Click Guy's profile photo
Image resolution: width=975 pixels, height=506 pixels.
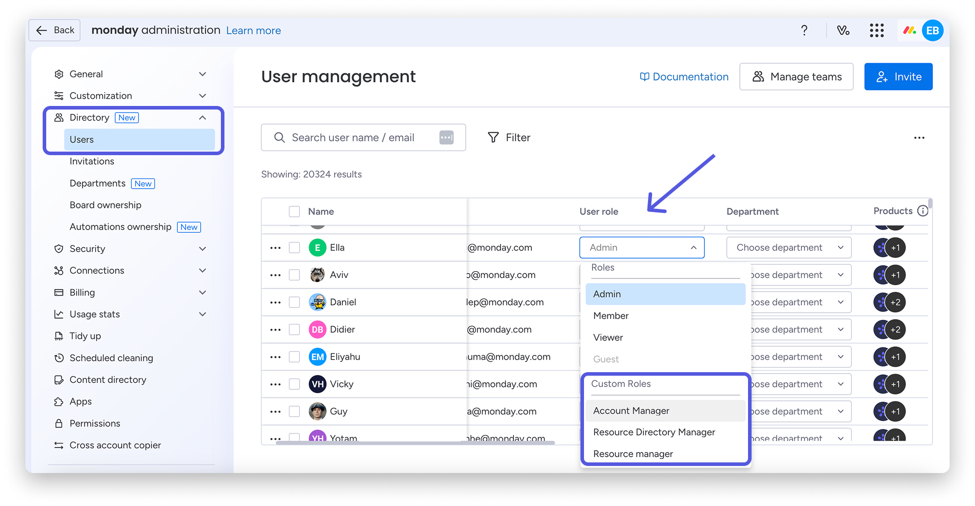coord(317,411)
